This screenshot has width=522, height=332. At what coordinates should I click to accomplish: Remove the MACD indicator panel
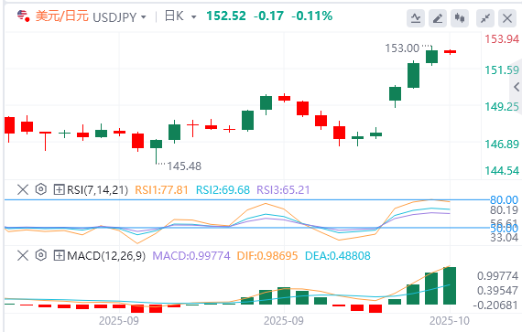click(23, 255)
